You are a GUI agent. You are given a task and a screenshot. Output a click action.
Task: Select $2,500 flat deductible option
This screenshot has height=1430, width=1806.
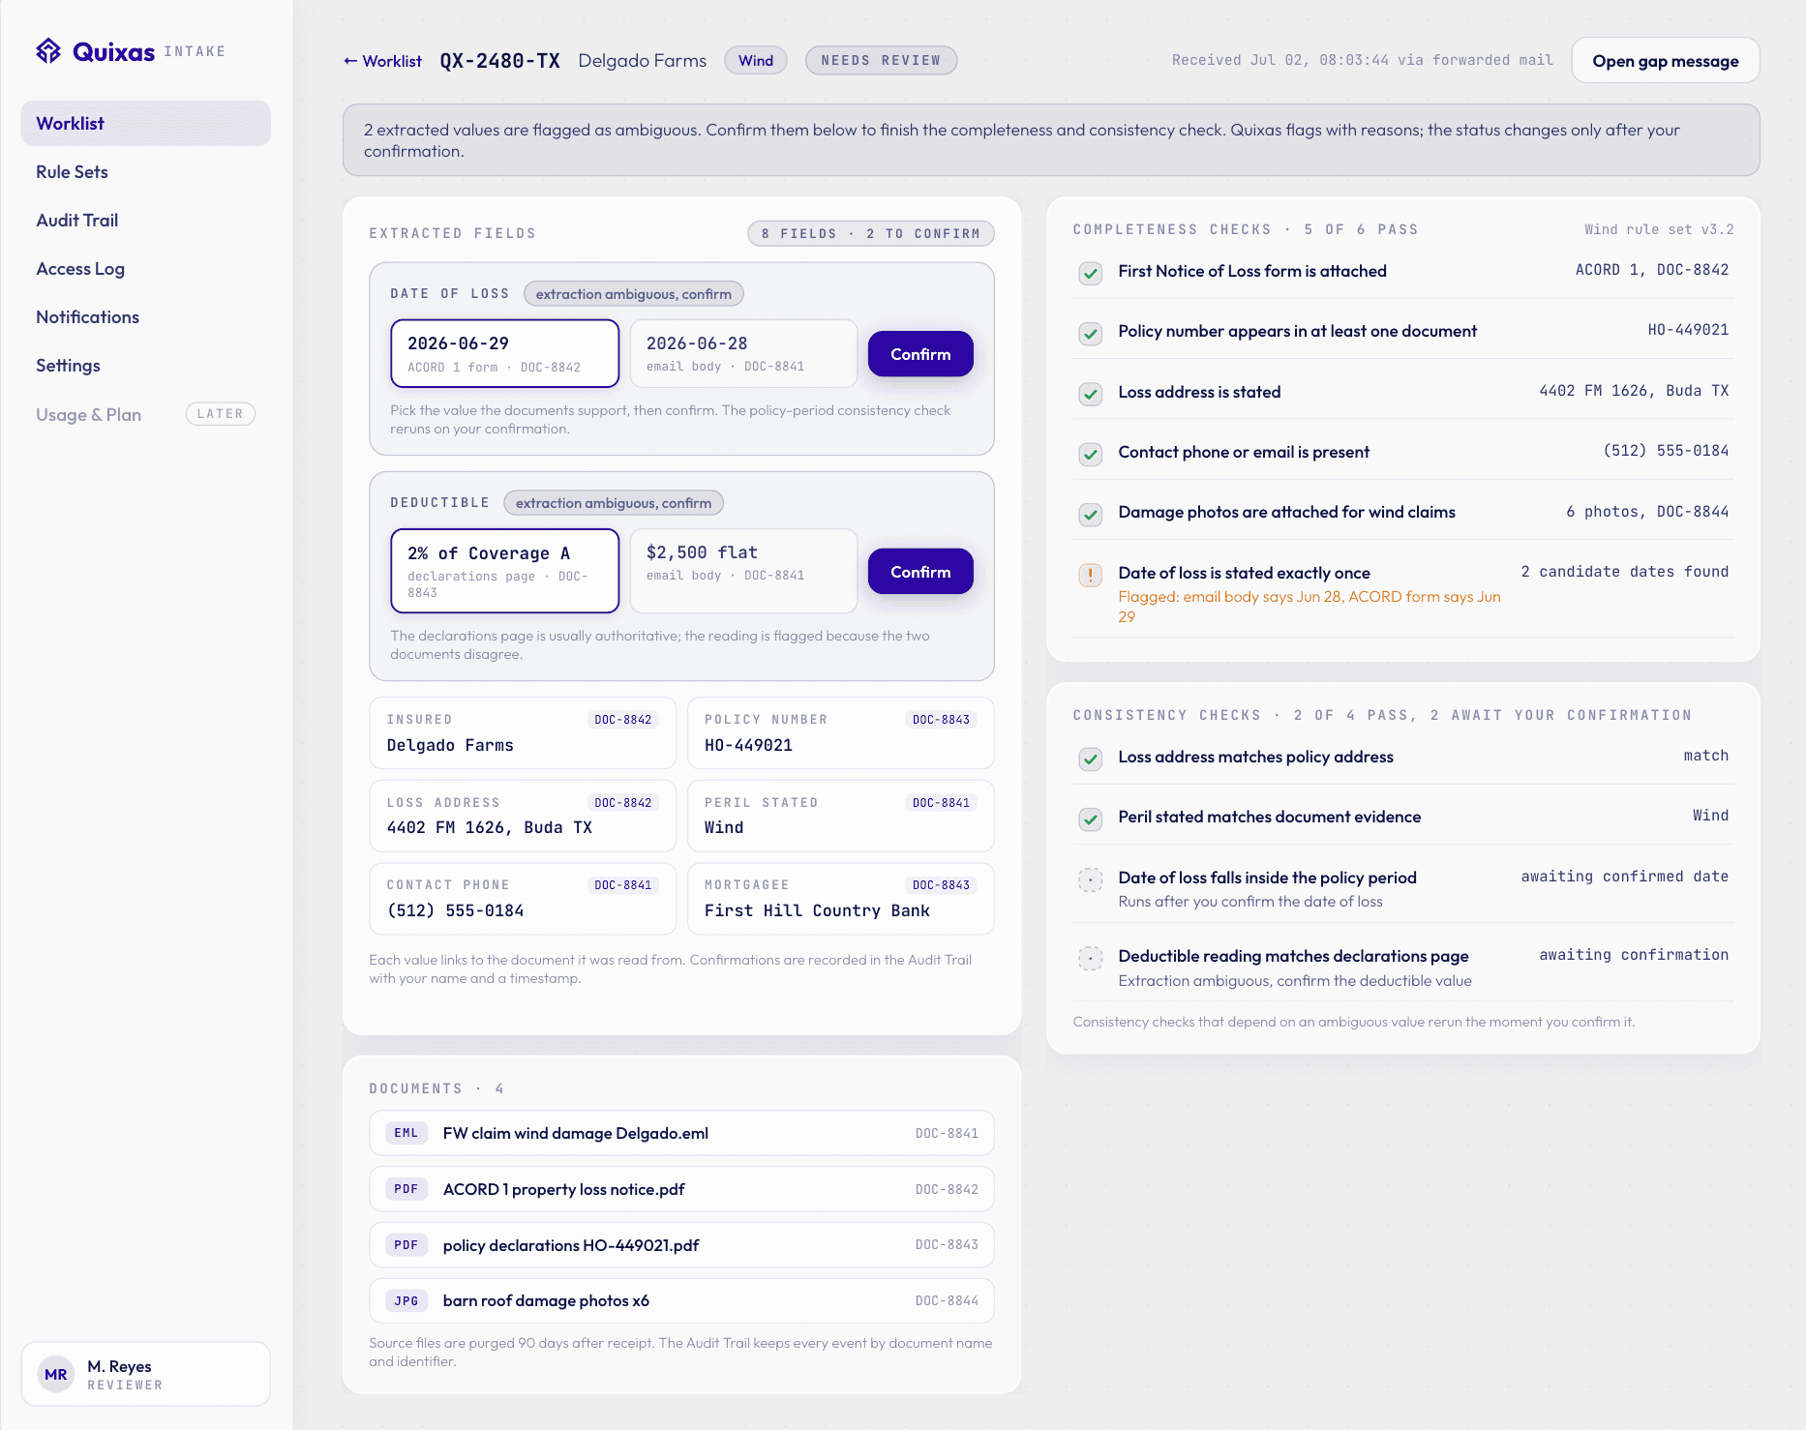pyautogui.click(x=743, y=571)
